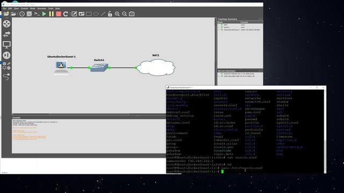
Task: Browse routers in device sidebar
Action: 6,24
